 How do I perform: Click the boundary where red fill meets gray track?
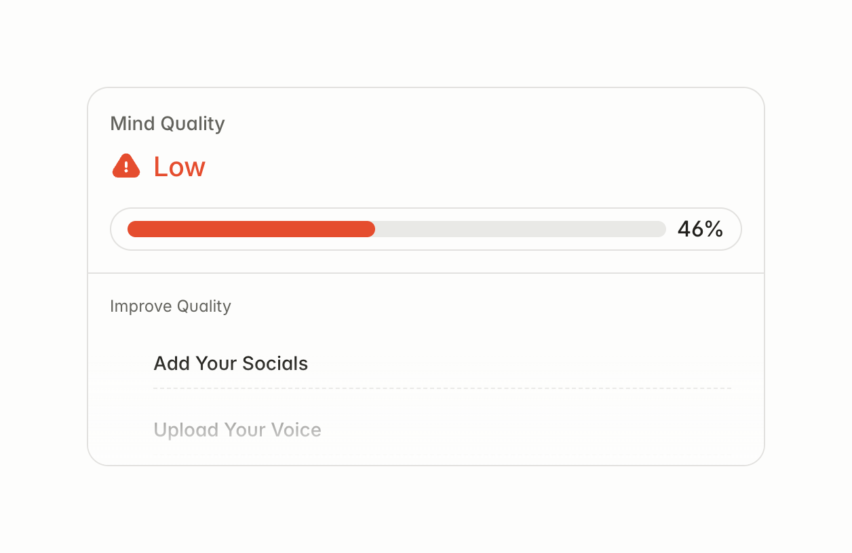pos(374,229)
